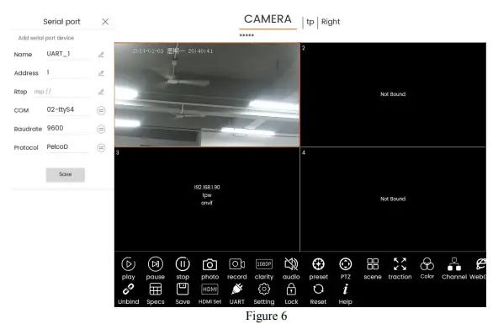Select the live camera feed in channel one
This screenshot has width=493, height=324.
(207, 95)
